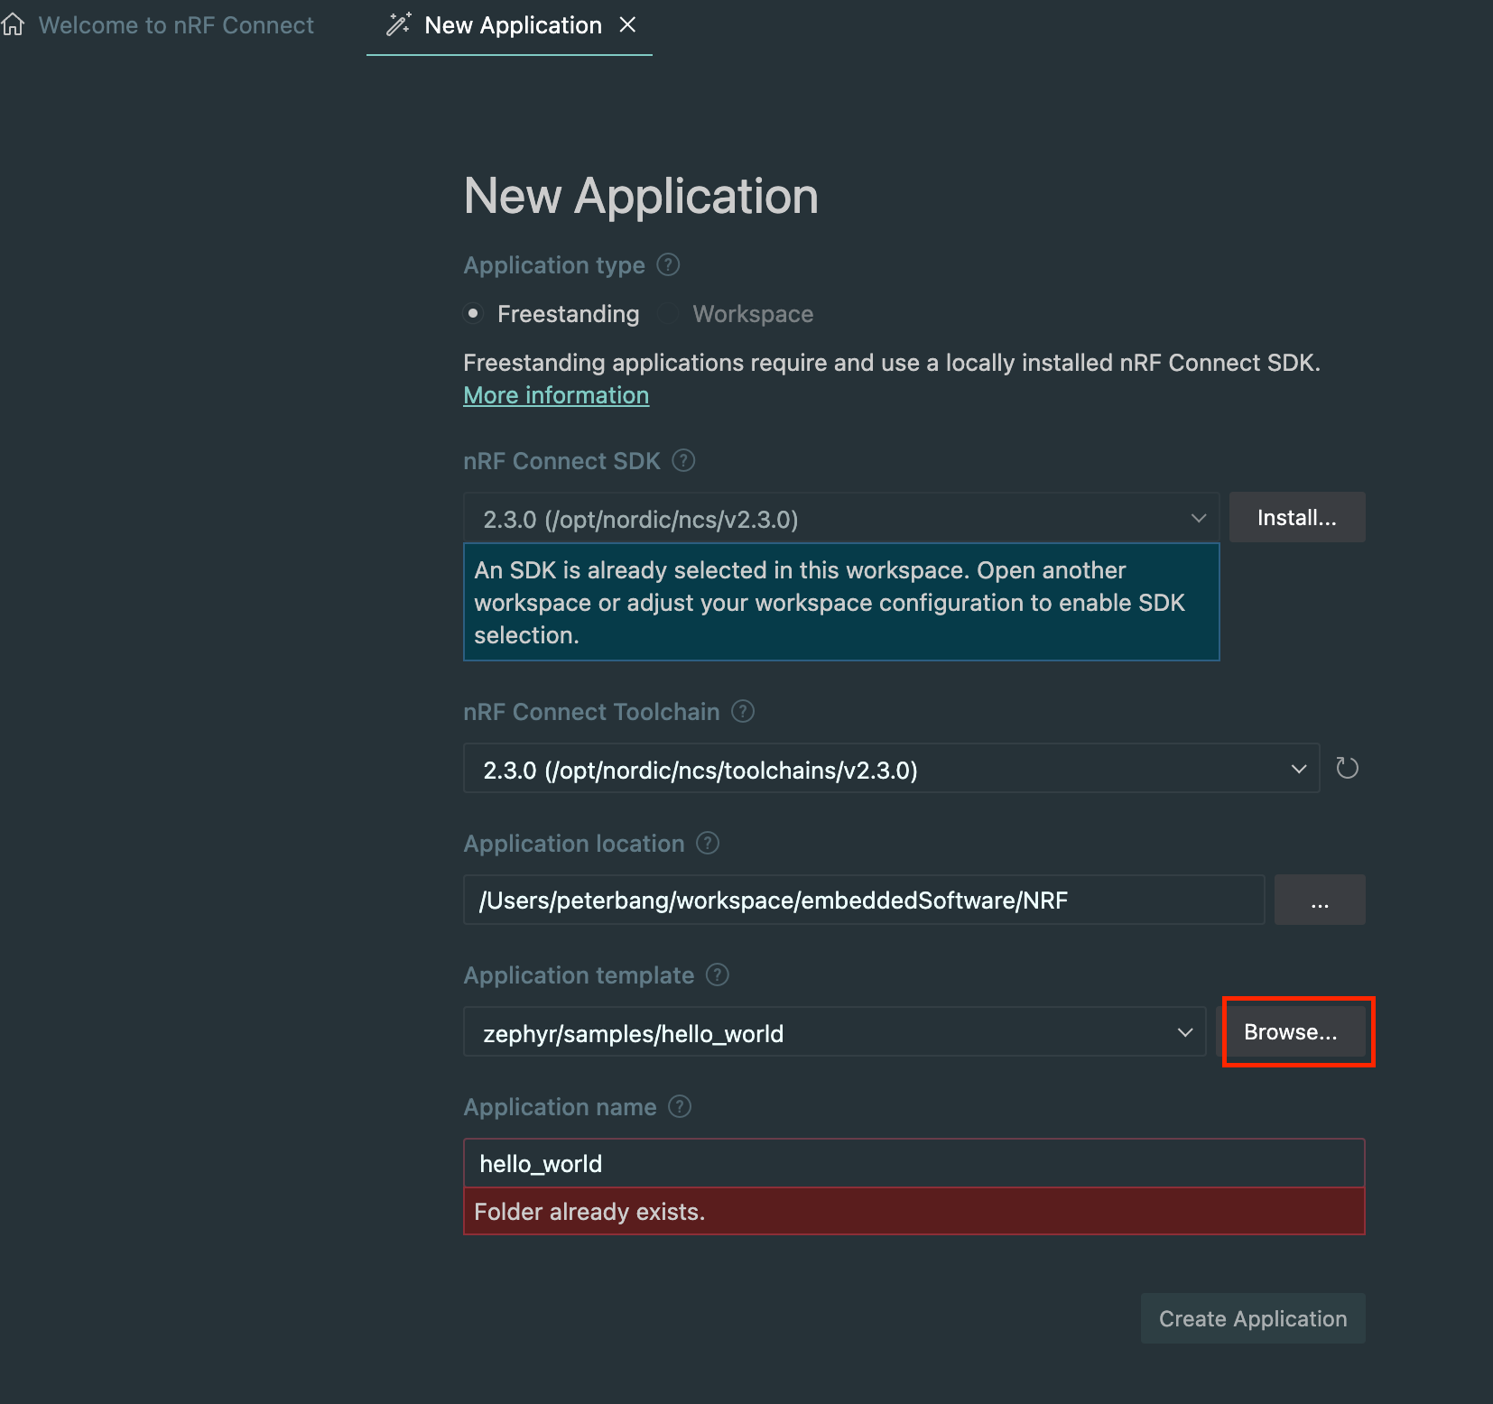Viewport: 1493px width, 1404px height.
Task: Open Application location help icon
Action: [708, 843]
